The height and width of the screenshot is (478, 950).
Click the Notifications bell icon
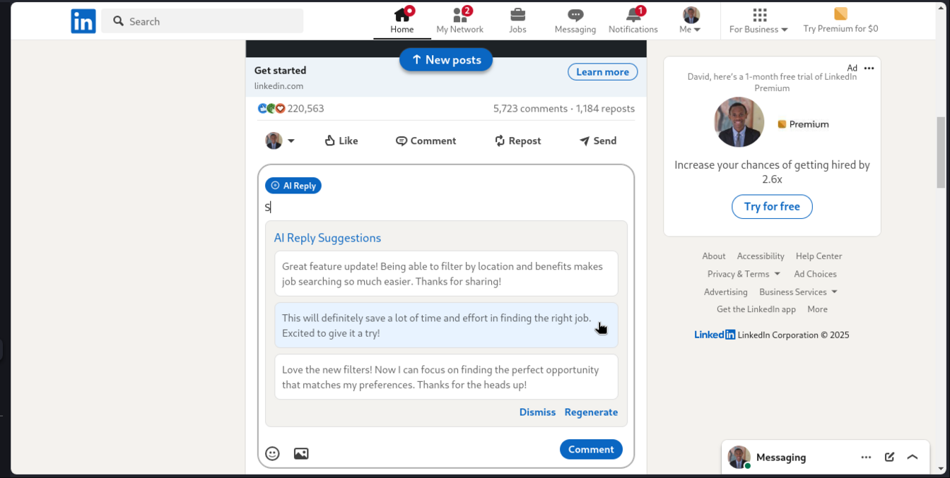click(x=633, y=16)
